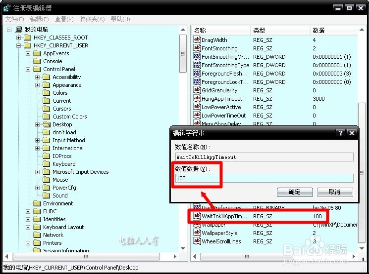The image size is (369, 274).
Task: Select the Network folder icon
Action: click(x=37, y=235)
